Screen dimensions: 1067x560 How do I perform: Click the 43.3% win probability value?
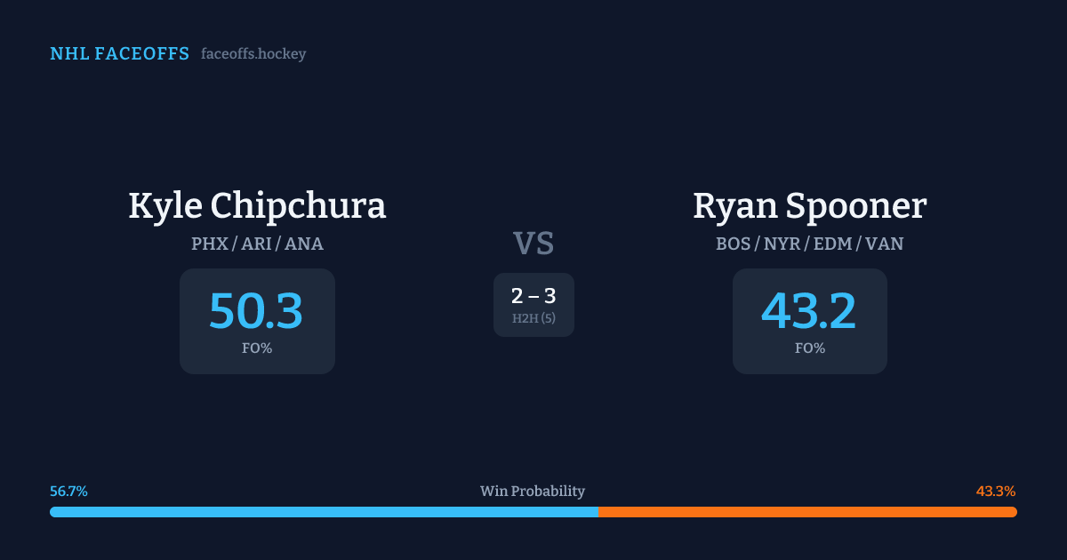tap(996, 492)
